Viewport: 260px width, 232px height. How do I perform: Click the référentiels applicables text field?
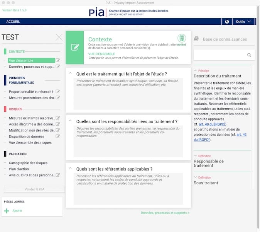(x=128, y=189)
